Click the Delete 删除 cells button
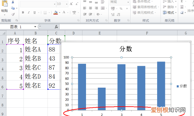 (x=169, y=7)
